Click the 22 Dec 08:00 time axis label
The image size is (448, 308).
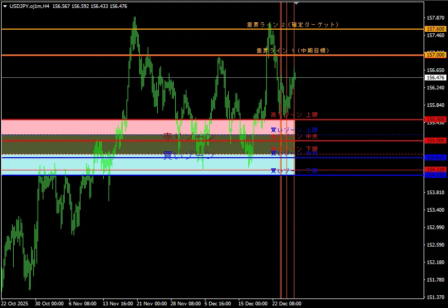tap(286, 304)
